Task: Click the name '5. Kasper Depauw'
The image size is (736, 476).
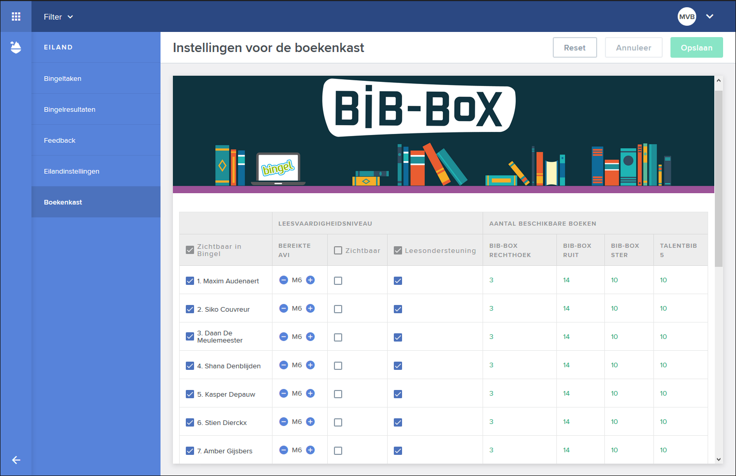Action: 226,394
